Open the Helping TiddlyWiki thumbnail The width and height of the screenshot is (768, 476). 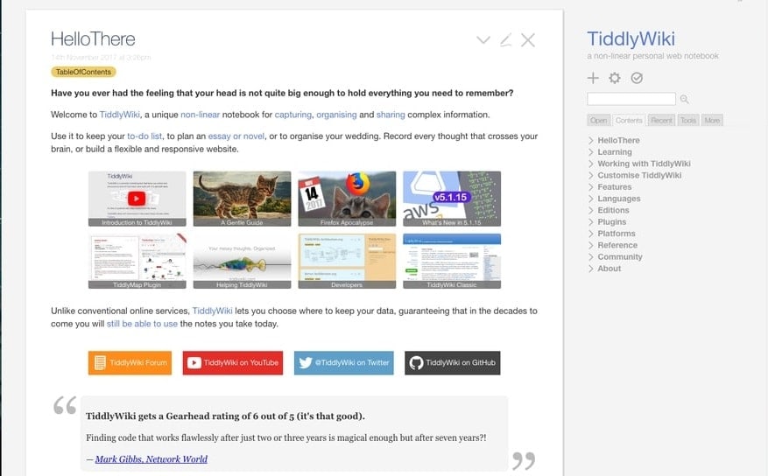click(242, 261)
